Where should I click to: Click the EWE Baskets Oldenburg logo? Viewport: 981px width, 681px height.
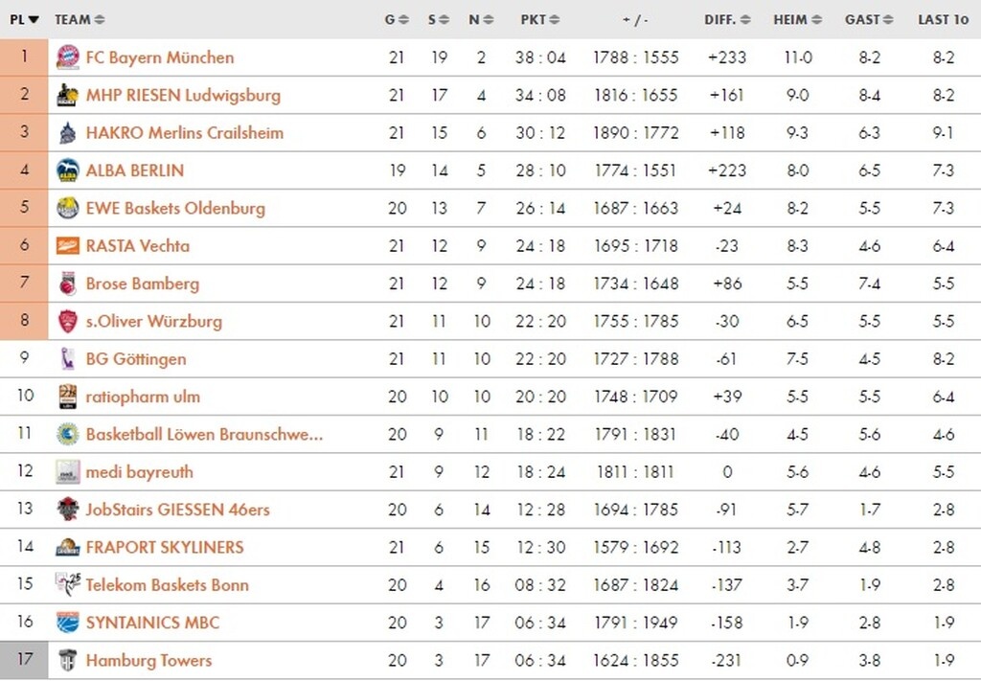coord(67,208)
